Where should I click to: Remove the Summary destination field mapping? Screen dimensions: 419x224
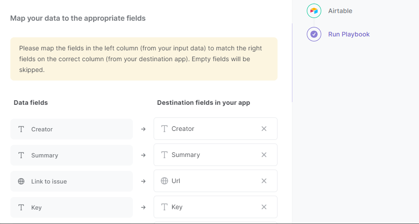[x=264, y=155]
